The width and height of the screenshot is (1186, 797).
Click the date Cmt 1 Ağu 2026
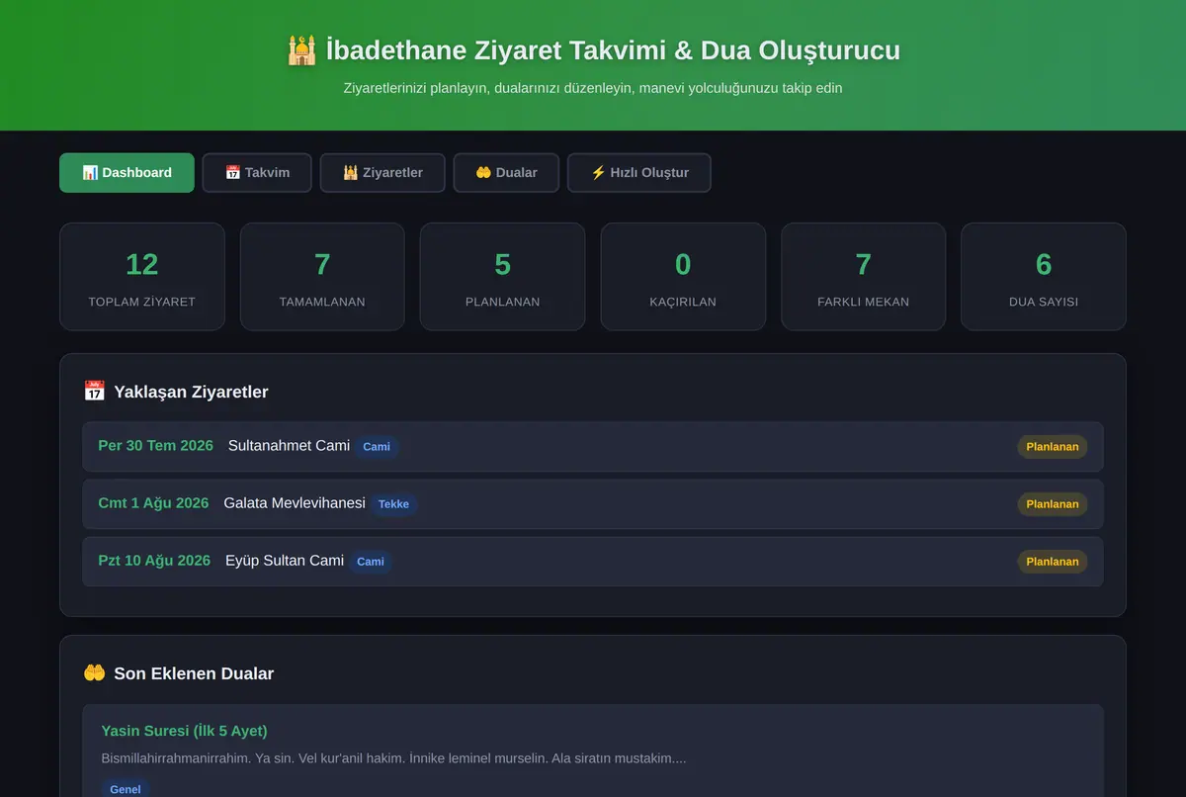153,503
